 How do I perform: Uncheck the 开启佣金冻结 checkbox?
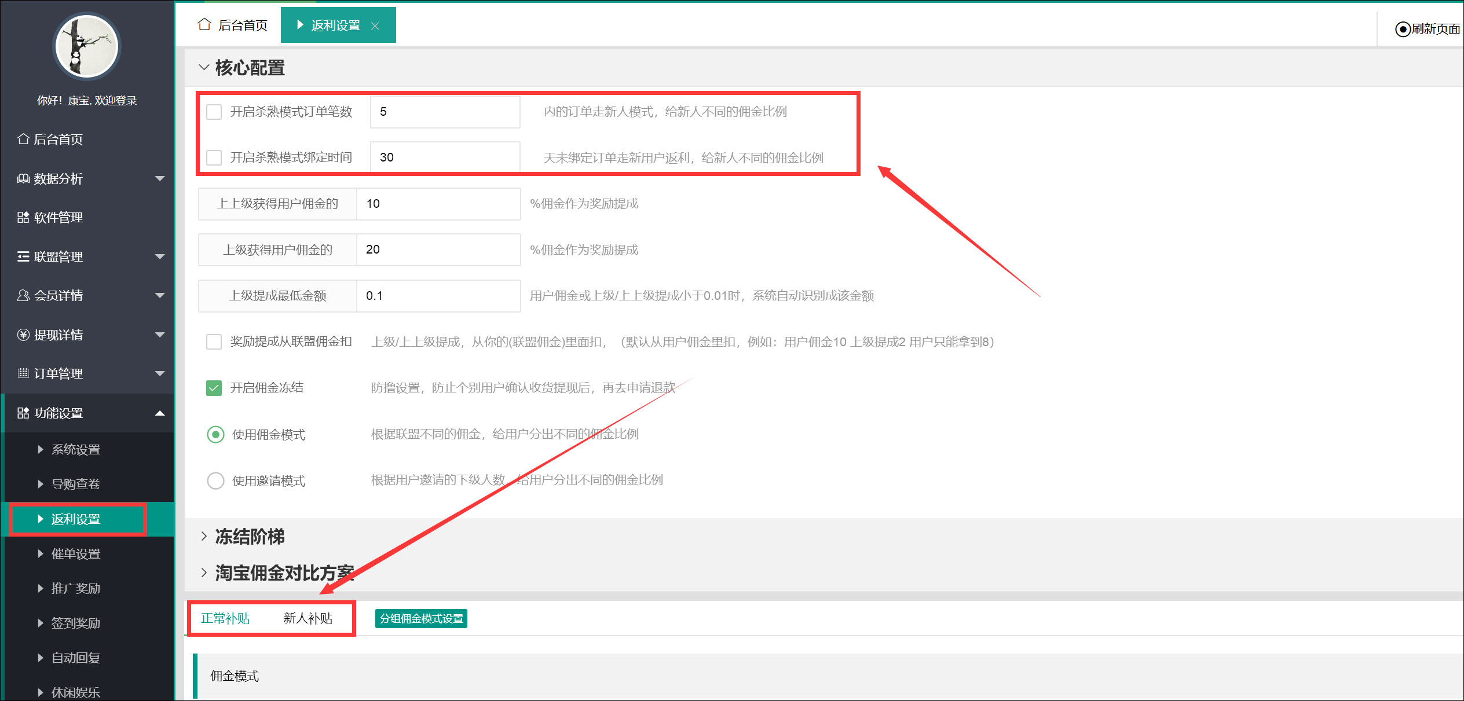(214, 388)
